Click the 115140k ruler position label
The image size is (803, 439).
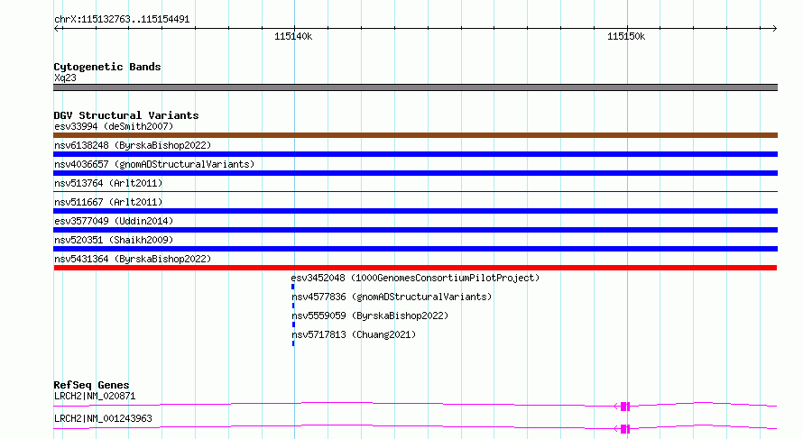(293, 36)
